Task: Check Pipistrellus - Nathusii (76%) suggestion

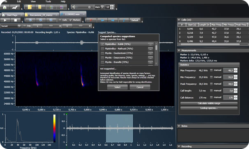Action: pyautogui.click(x=103, y=49)
